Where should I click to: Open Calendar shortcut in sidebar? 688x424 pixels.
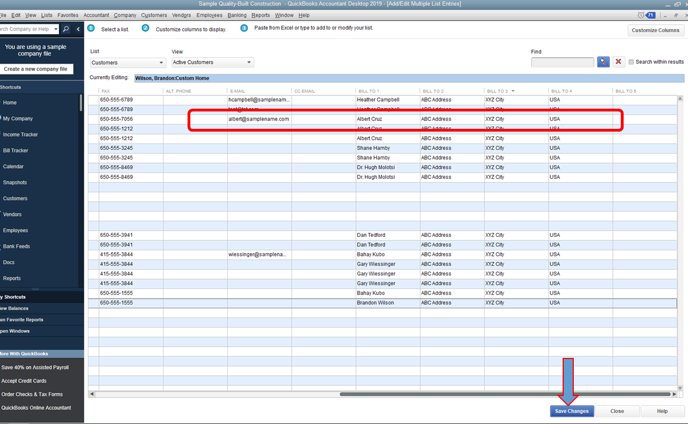(13, 166)
